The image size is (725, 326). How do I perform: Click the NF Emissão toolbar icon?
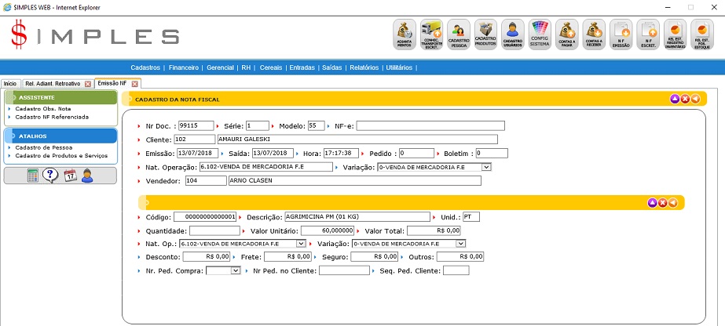(x=621, y=35)
